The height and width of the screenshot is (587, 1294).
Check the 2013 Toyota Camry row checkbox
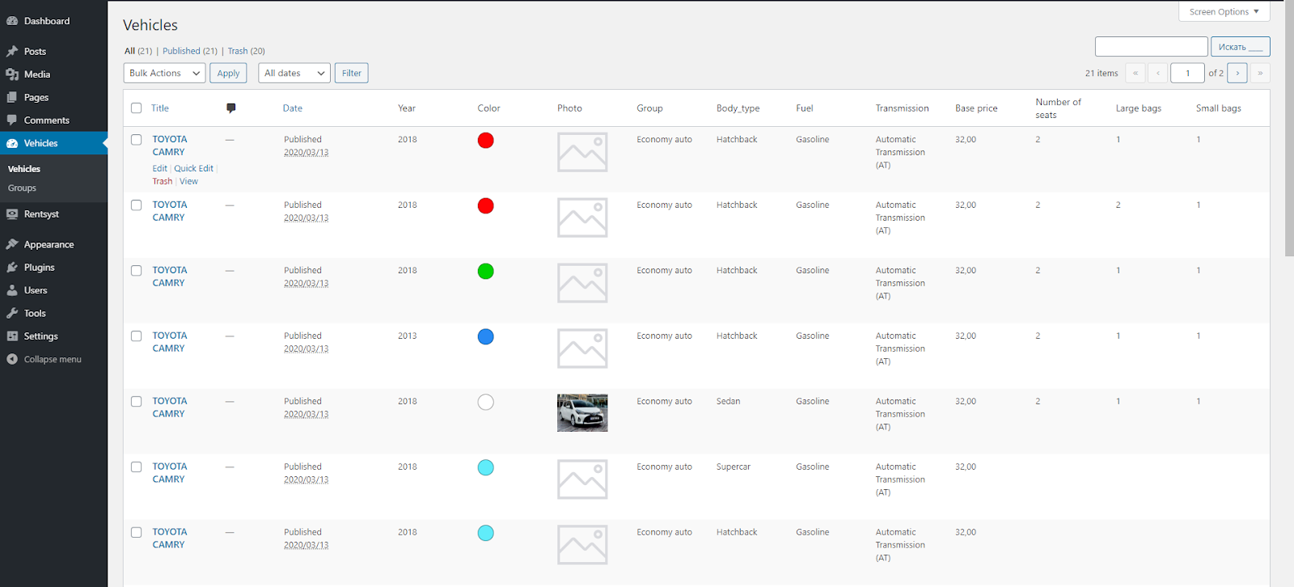137,336
